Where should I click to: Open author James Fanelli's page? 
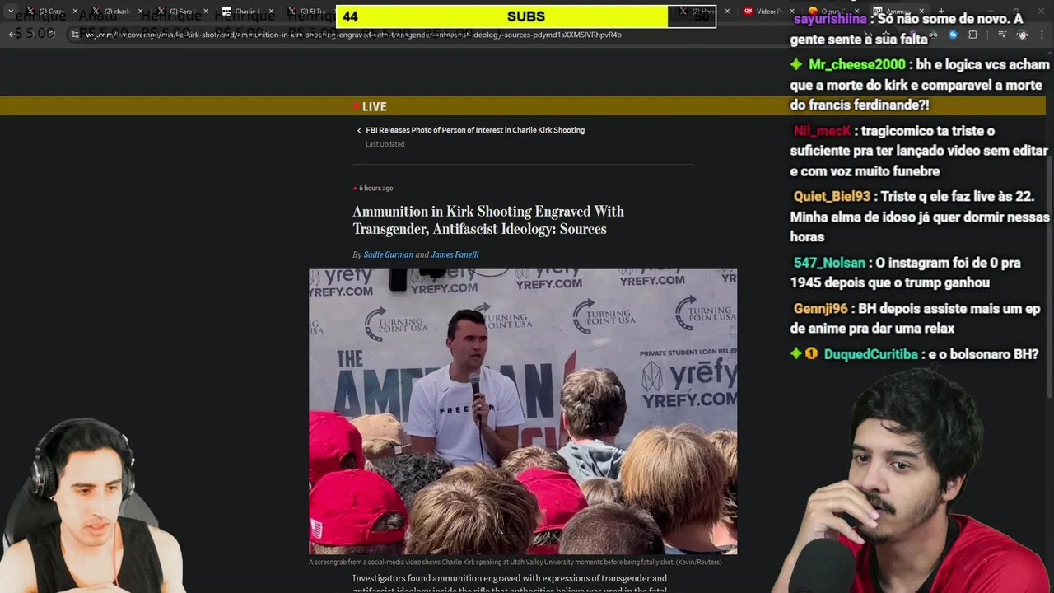click(x=455, y=254)
